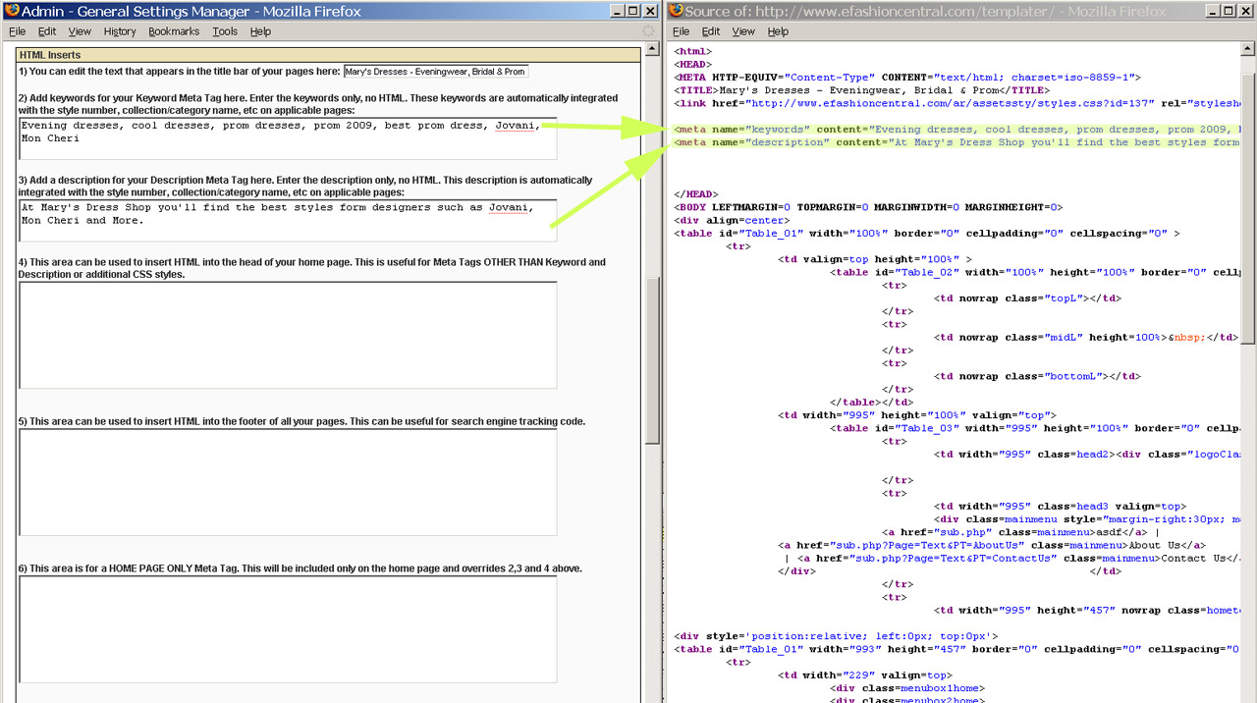Click the footer HTML insert textarea
Screen dimensions: 1257x703
(288, 482)
